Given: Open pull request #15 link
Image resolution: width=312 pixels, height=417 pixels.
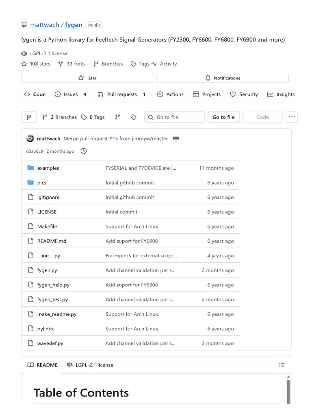Looking at the screenshot, I should pos(113,138).
